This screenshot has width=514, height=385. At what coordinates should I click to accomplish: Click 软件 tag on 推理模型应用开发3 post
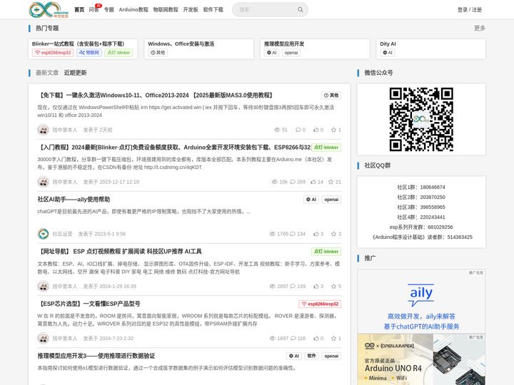click(x=312, y=356)
